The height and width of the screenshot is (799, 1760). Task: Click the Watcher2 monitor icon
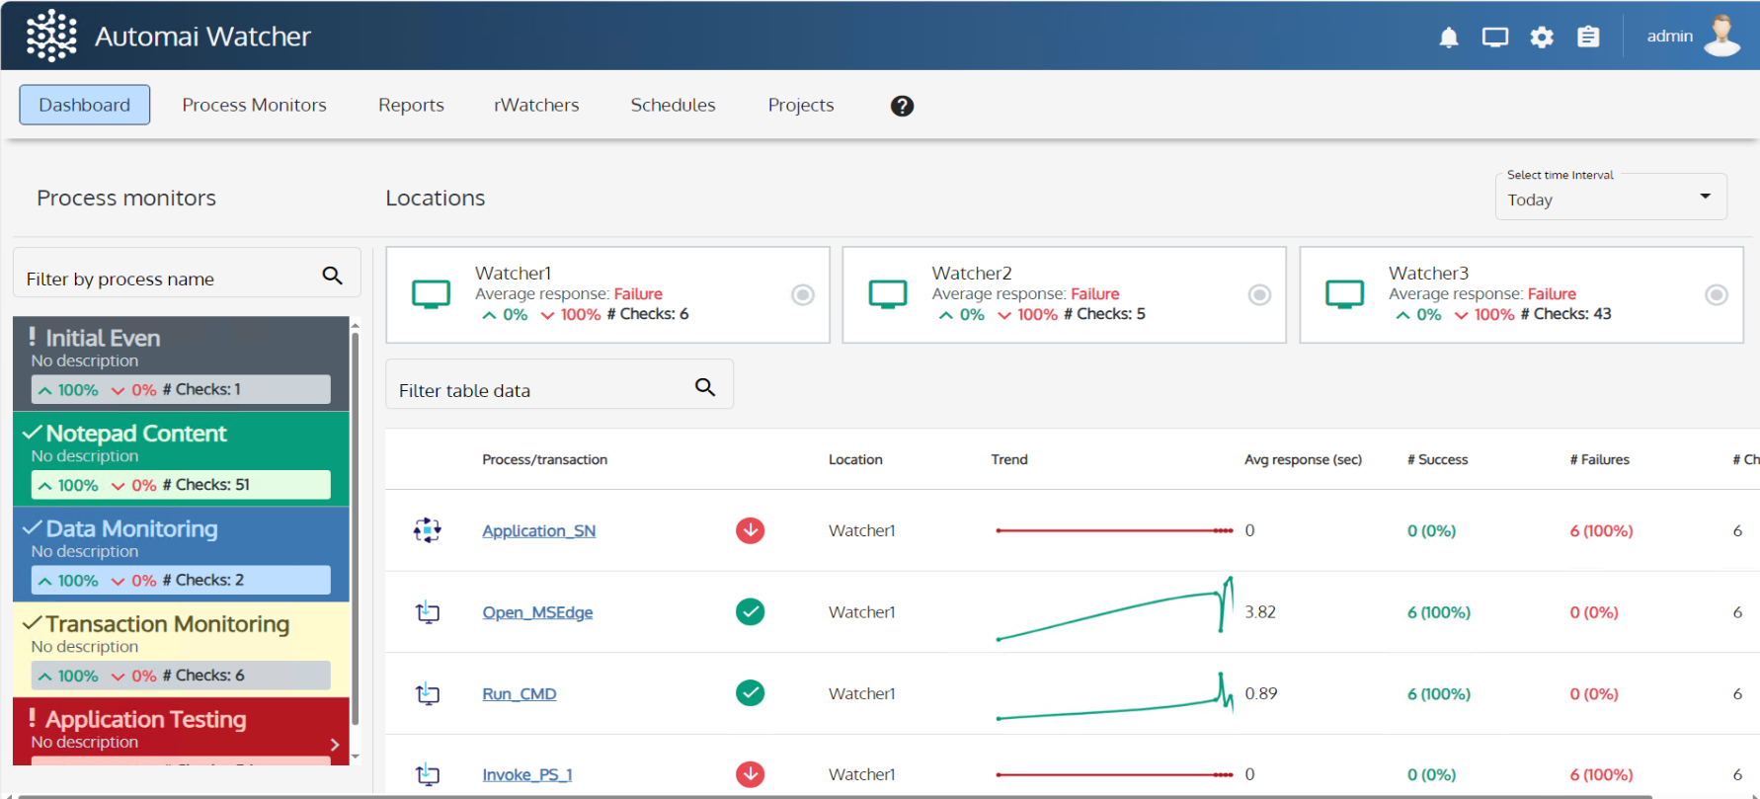tap(888, 294)
